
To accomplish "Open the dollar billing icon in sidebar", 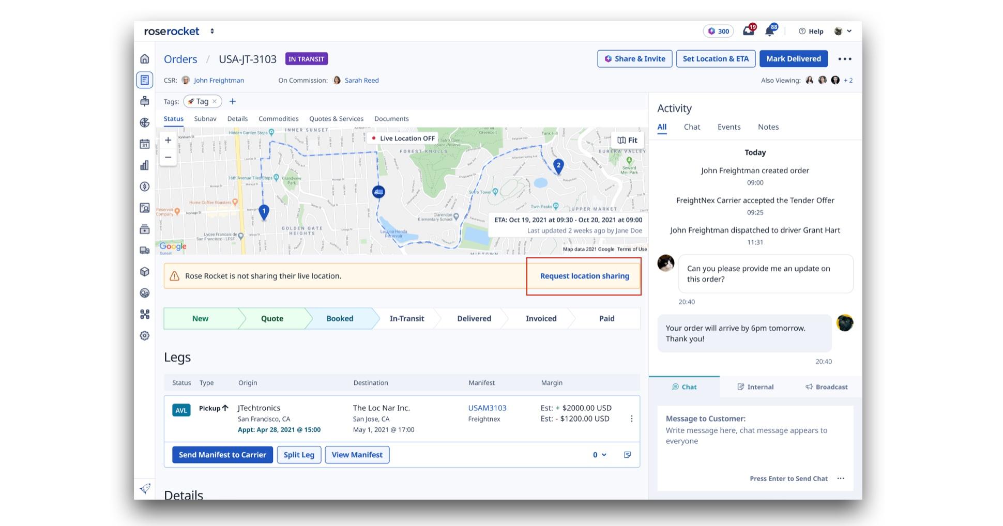I will click(145, 187).
